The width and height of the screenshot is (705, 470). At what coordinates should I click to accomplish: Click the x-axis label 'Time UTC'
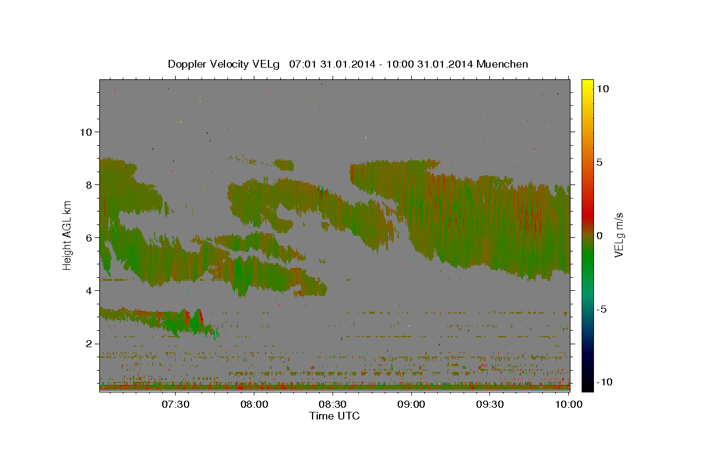[x=334, y=416]
